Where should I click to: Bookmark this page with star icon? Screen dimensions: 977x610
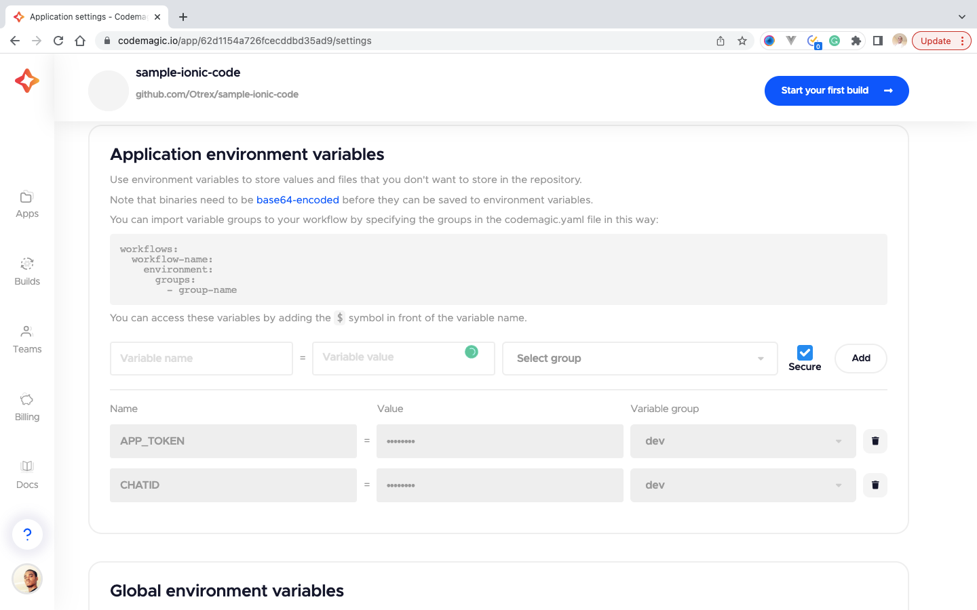(742, 41)
